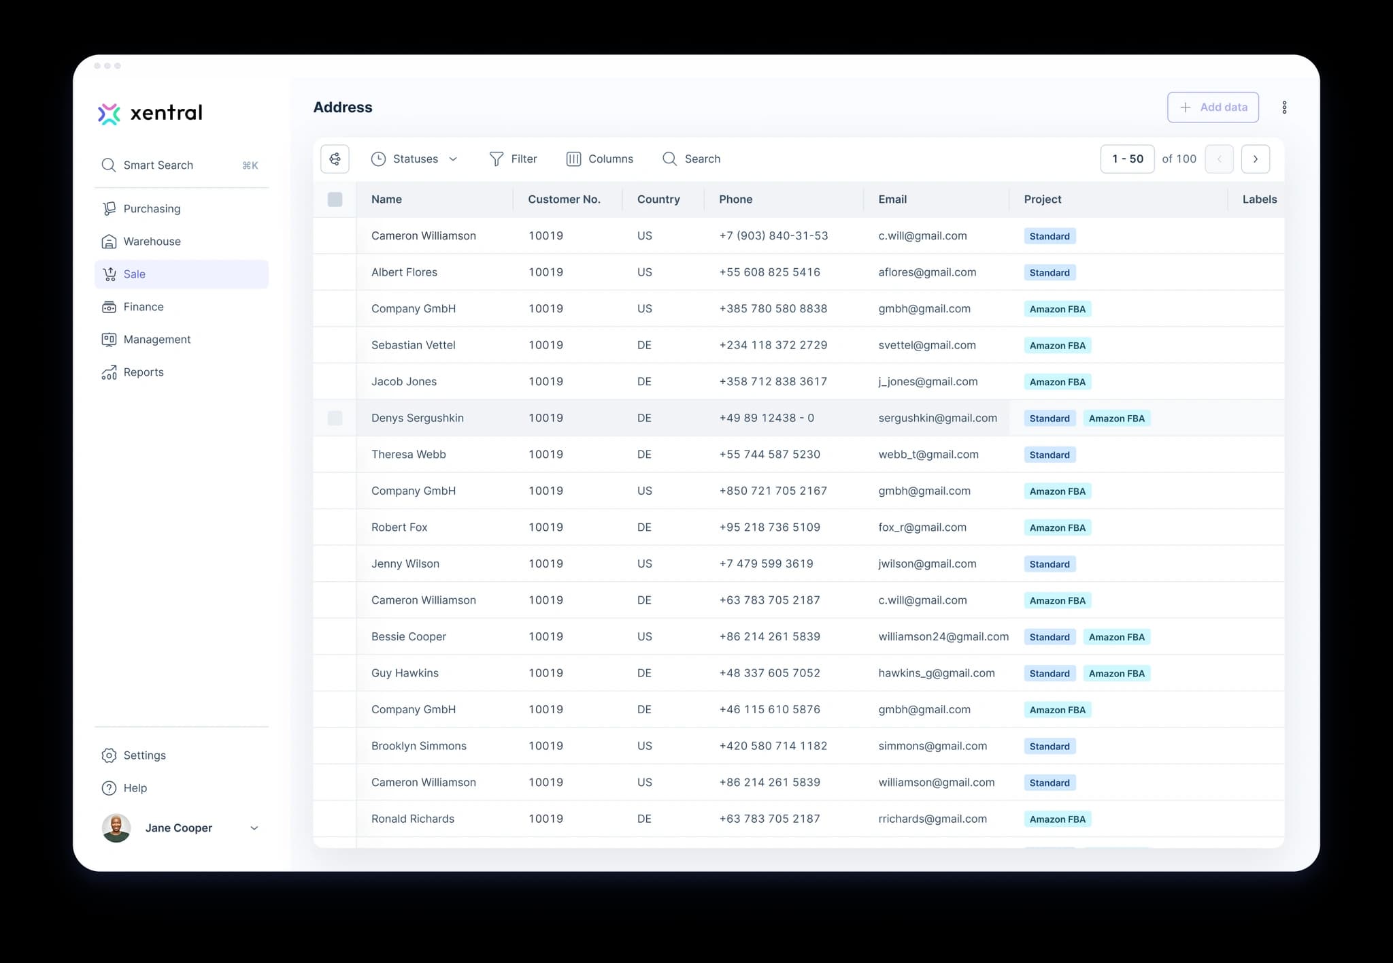This screenshot has width=1393, height=963.
Task: Expand the Statuses dropdown chevron
Action: [453, 159]
